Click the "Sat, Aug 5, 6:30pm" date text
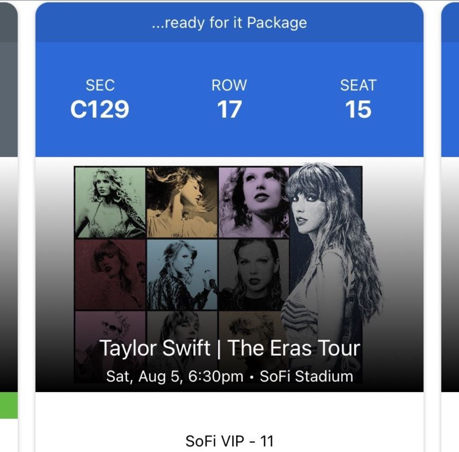459x452 pixels. point(175,376)
